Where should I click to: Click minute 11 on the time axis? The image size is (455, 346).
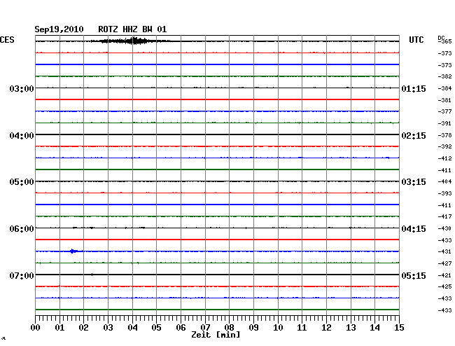(302, 328)
